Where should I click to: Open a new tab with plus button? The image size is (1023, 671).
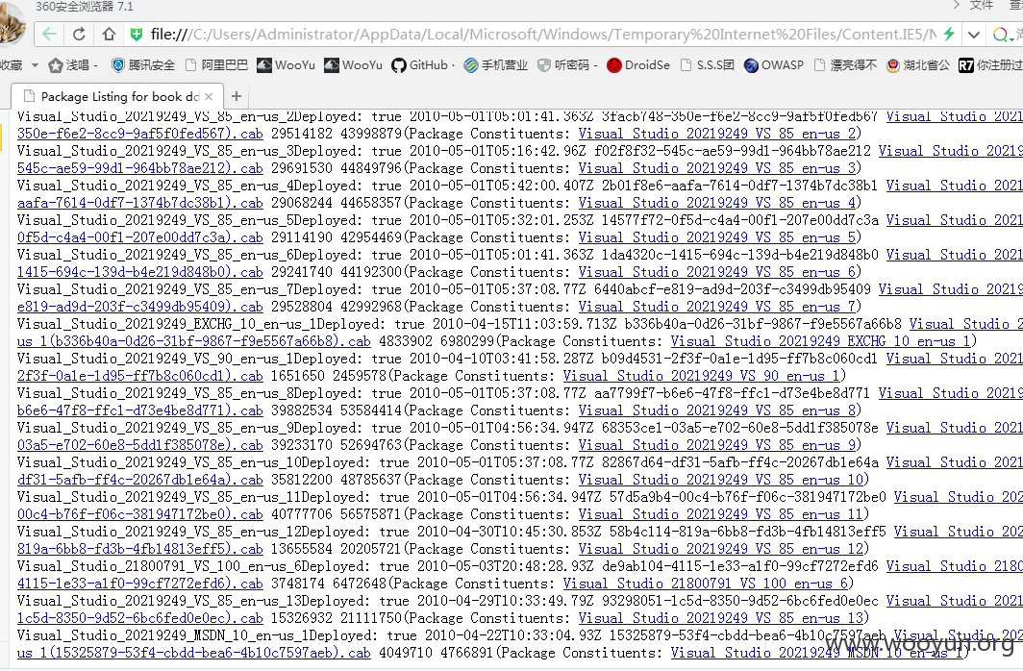tap(237, 96)
